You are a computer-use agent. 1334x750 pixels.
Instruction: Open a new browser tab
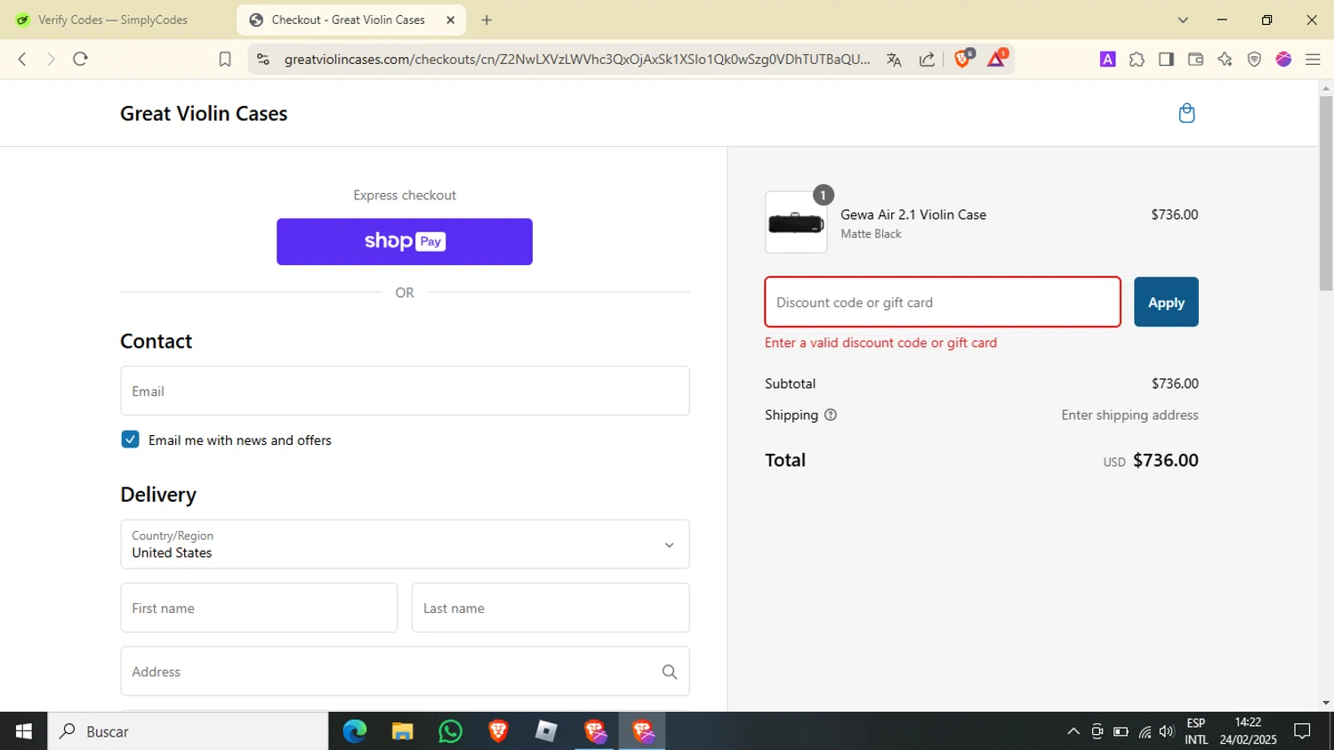tap(486, 20)
